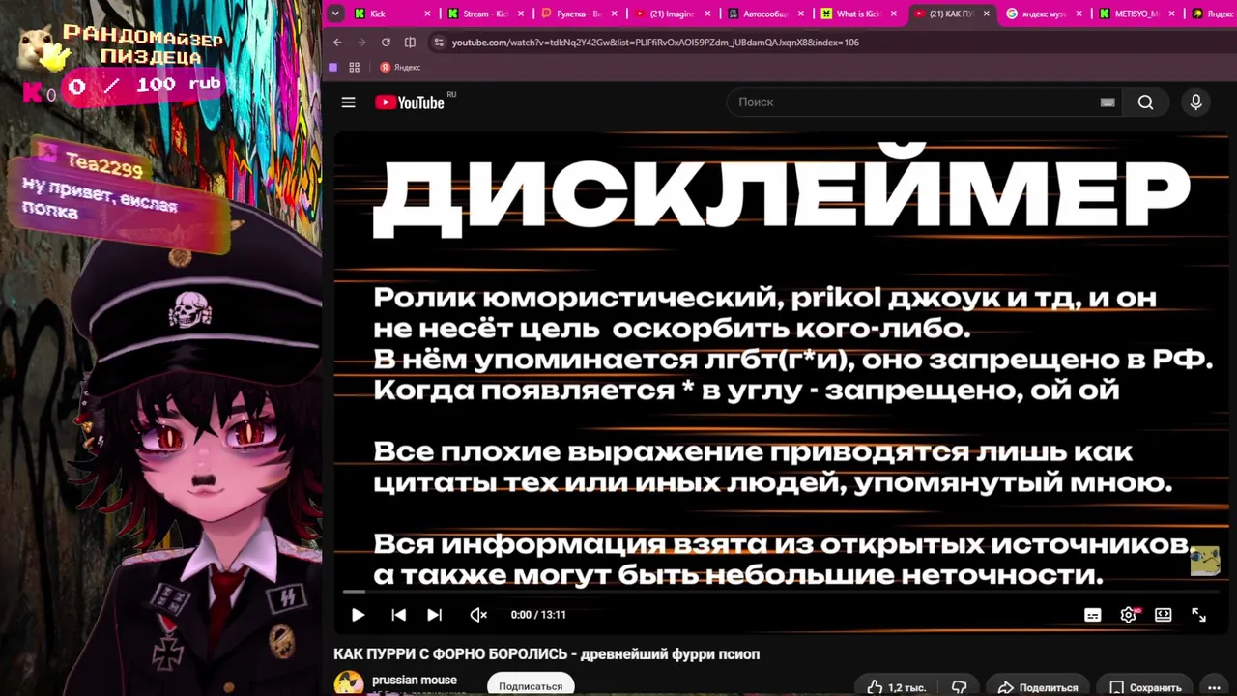Open the prussian mouse channel avatar

click(349, 683)
